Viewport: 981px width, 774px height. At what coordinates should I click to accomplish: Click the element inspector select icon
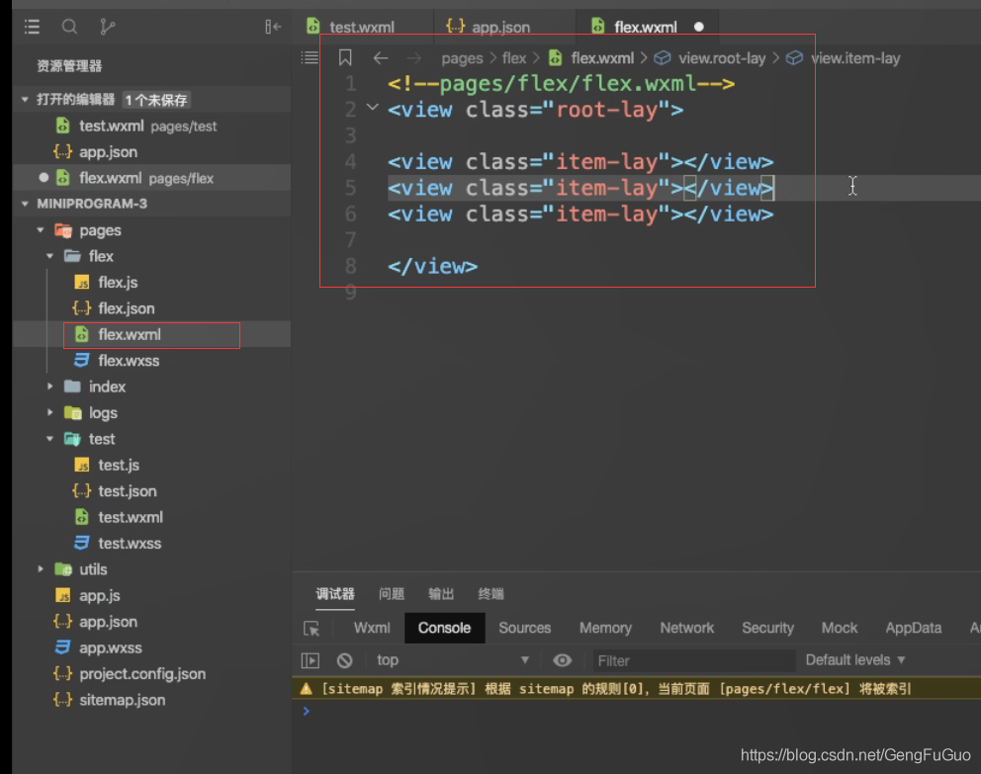click(x=312, y=629)
